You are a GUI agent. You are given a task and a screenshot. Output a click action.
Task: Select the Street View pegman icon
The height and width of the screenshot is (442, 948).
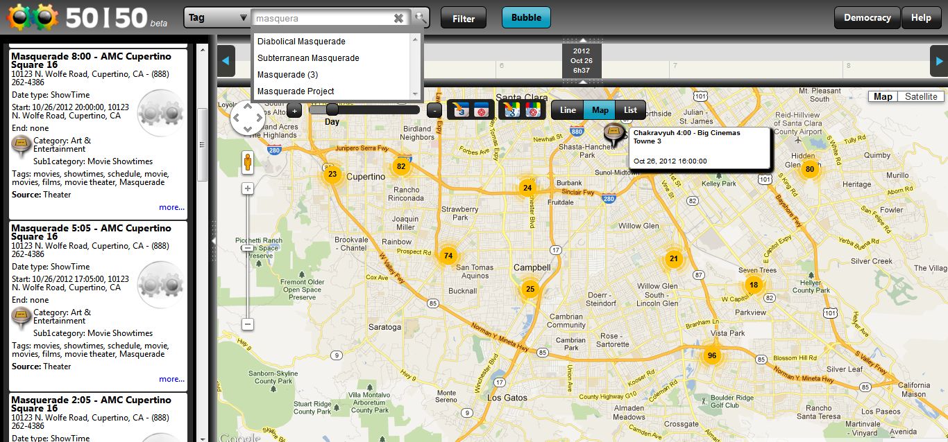(248, 163)
